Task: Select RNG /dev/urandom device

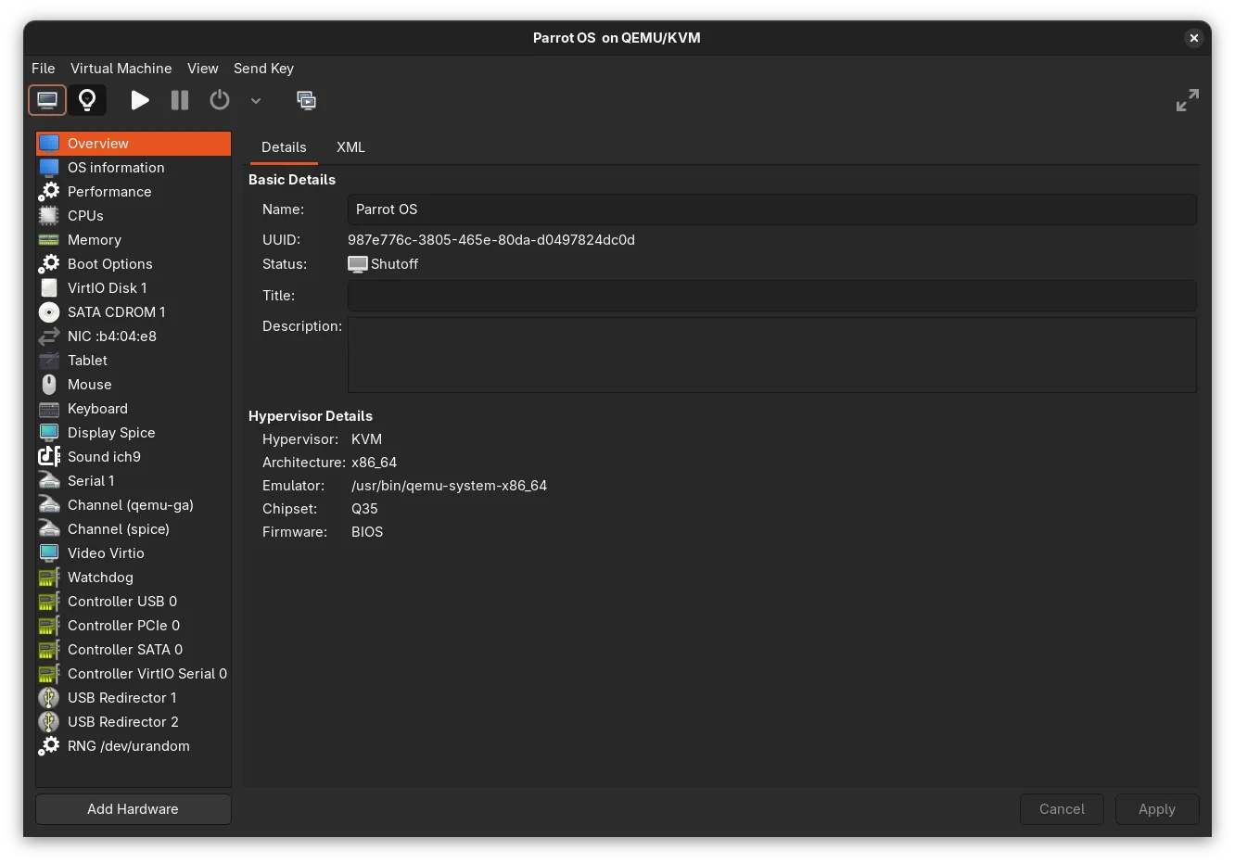Action: [x=134, y=746]
